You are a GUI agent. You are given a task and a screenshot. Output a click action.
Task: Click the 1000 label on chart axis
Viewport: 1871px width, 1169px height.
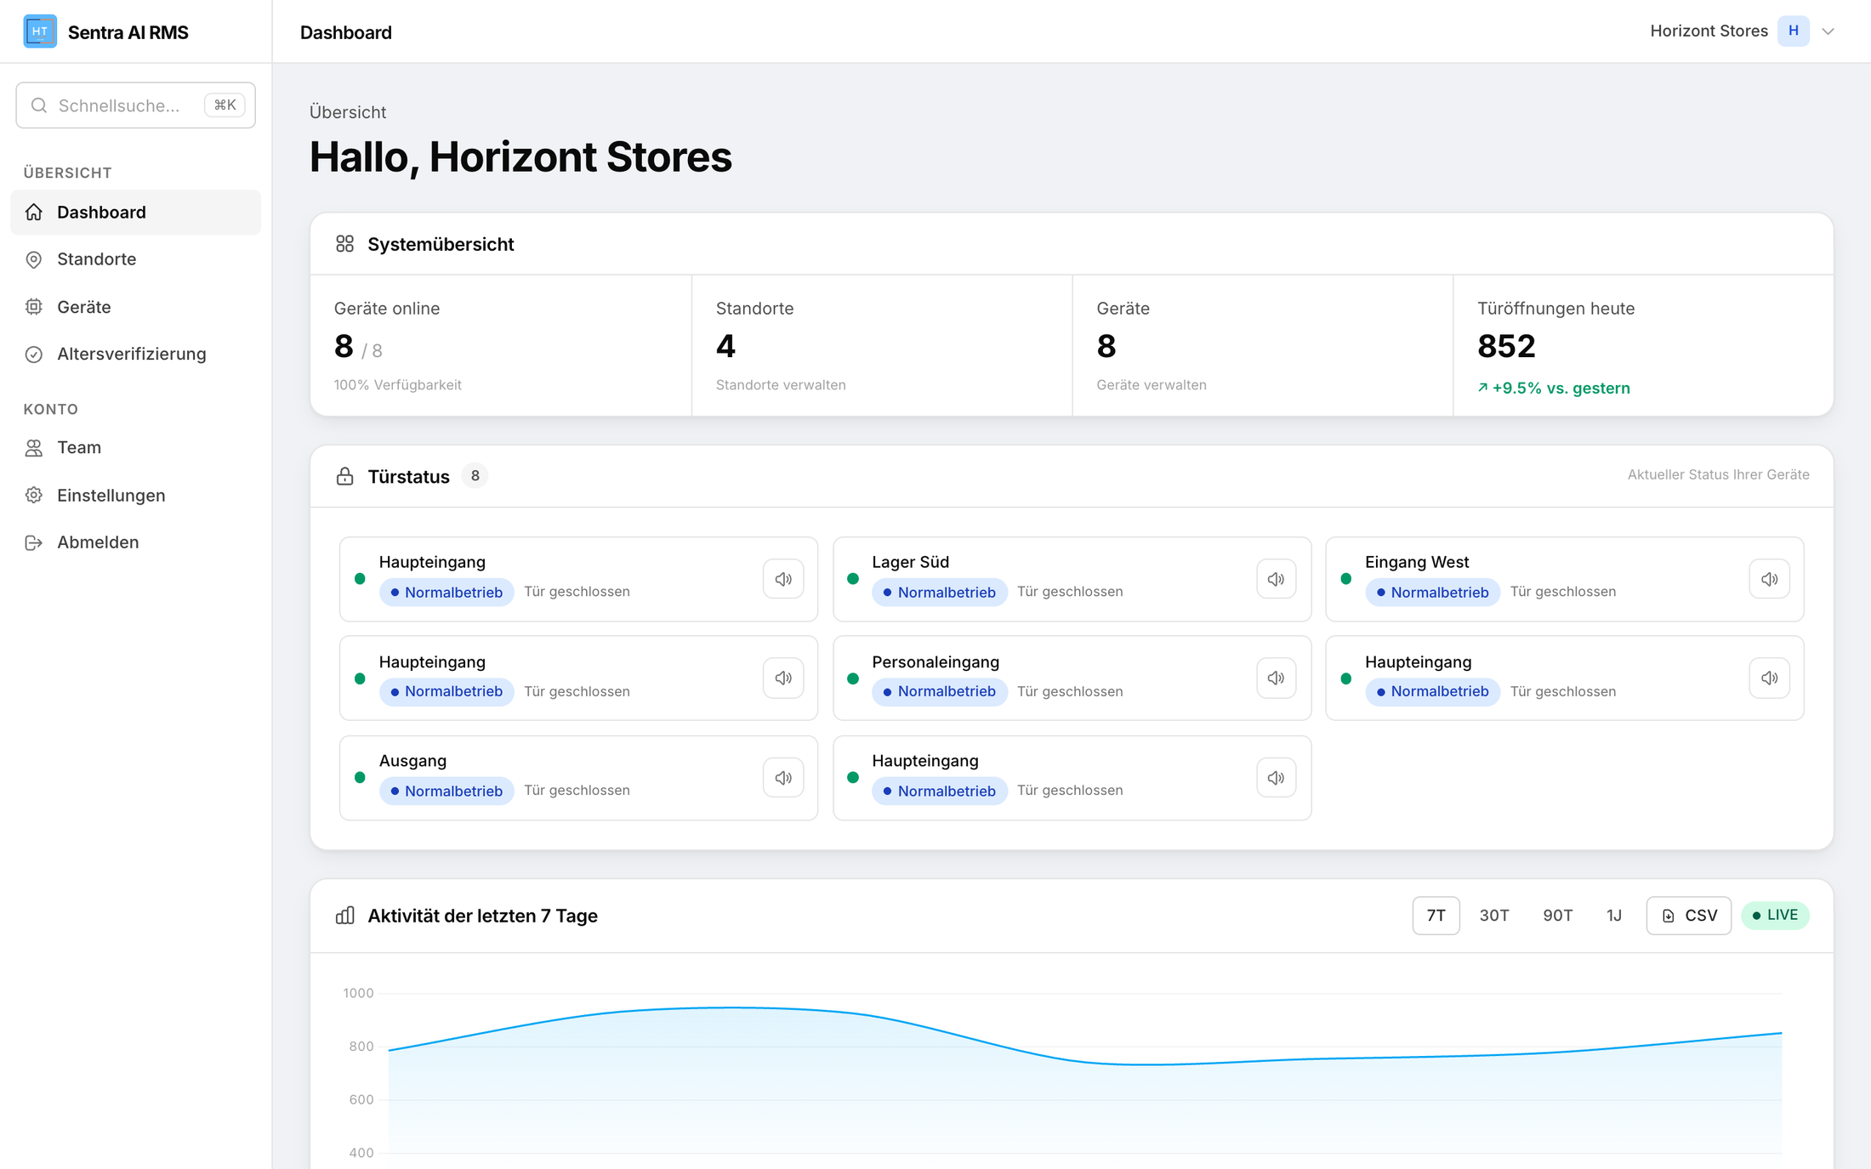coord(358,993)
